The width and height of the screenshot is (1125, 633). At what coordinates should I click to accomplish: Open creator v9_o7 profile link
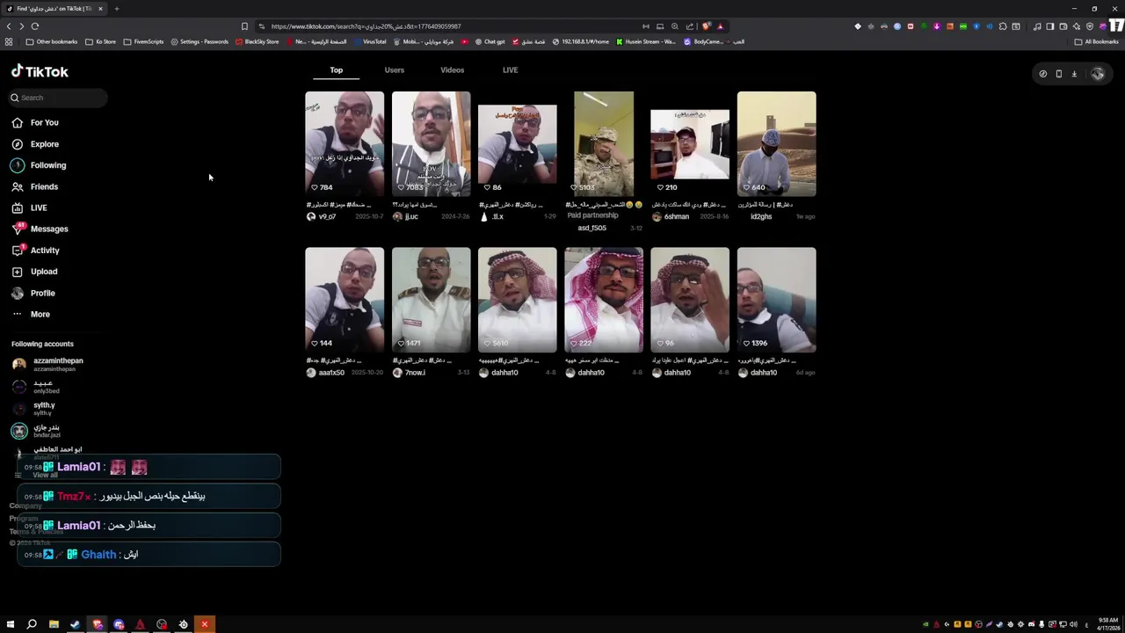(327, 217)
